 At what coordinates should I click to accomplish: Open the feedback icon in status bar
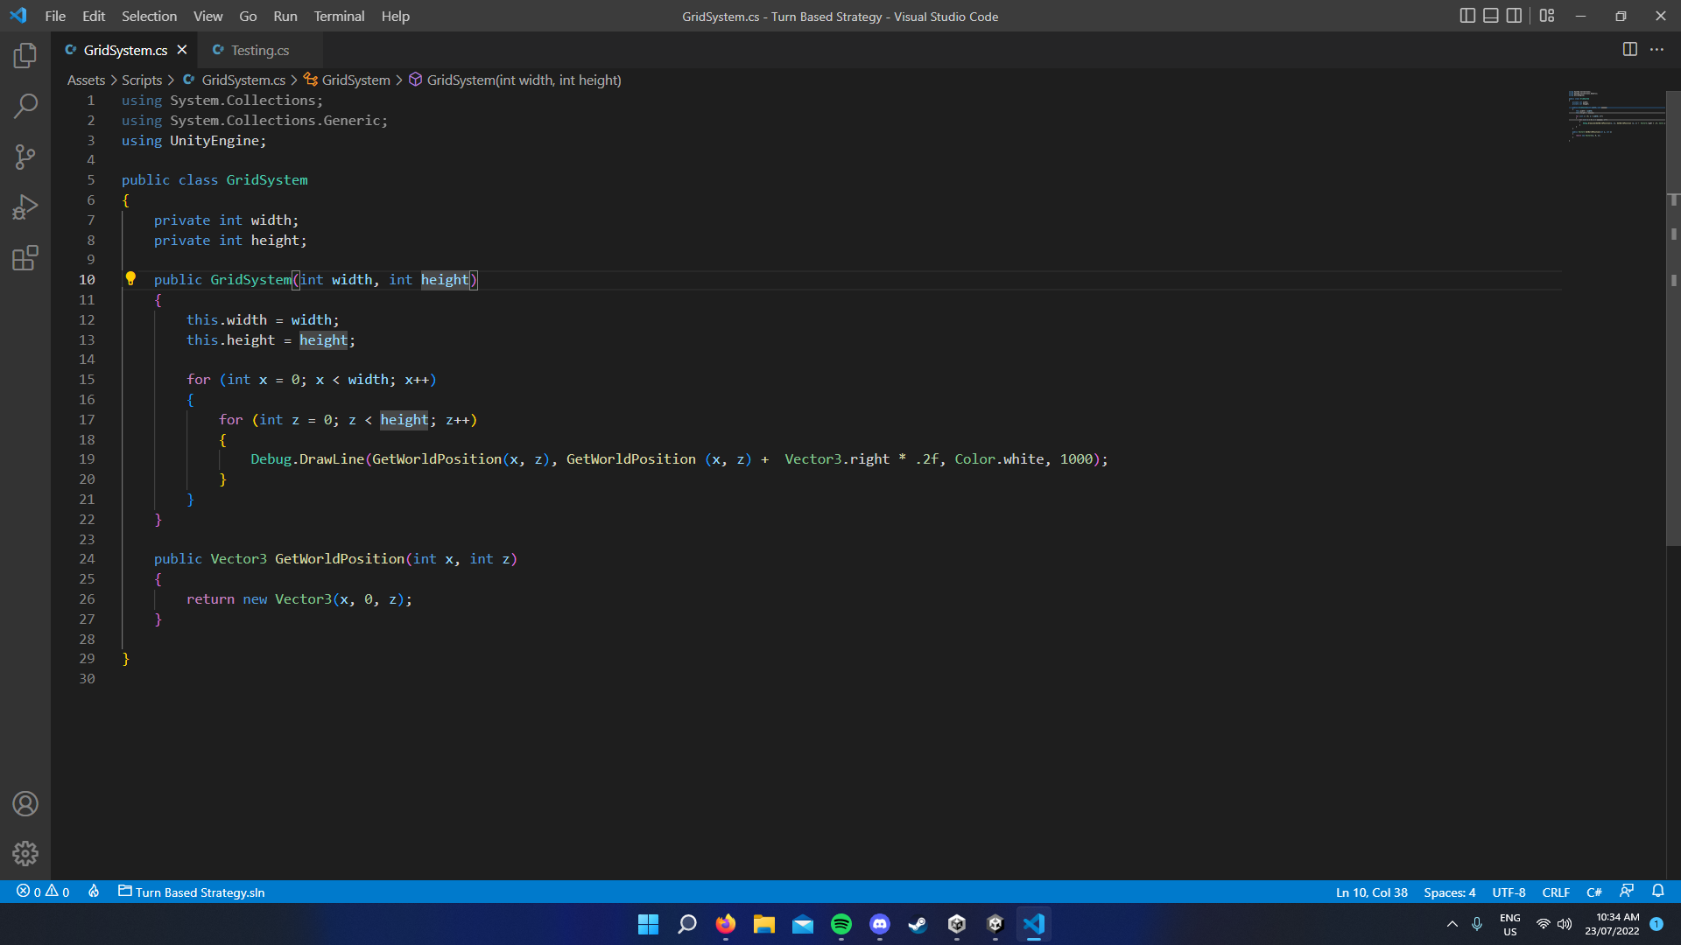pos(1627,892)
